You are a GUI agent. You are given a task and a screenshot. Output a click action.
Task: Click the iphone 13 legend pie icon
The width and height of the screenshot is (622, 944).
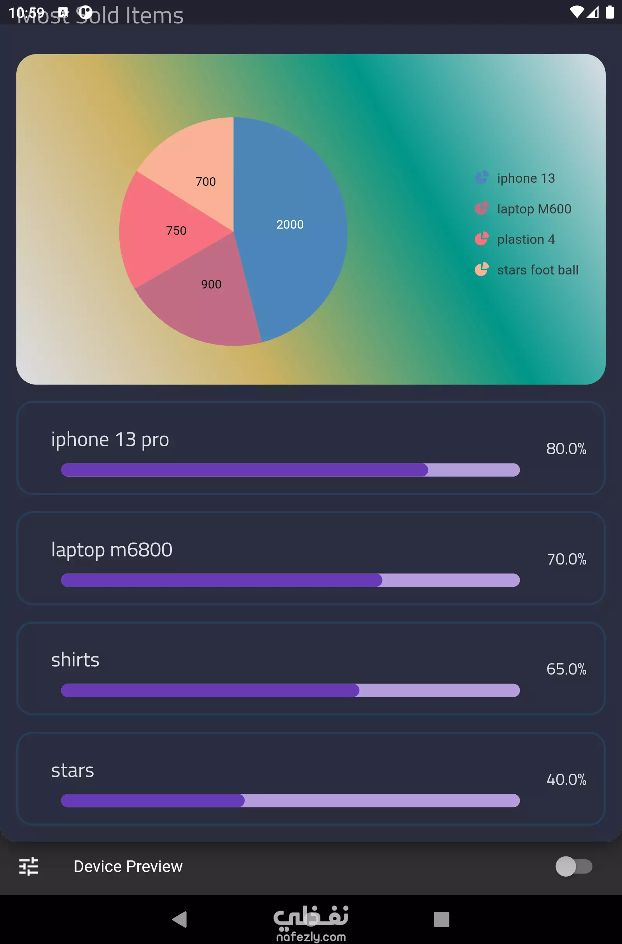pos(482,178)
